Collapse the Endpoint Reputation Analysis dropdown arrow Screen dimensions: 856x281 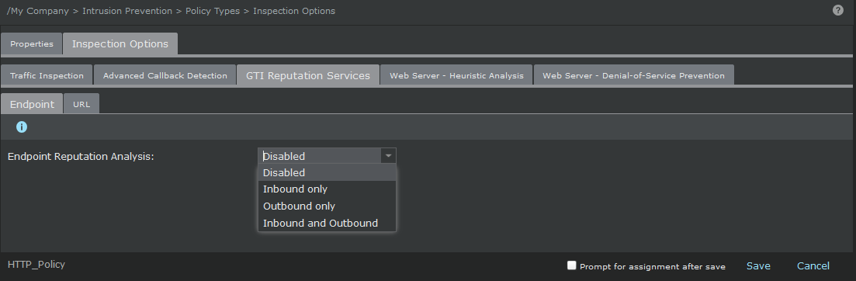(x=388, y=156)
